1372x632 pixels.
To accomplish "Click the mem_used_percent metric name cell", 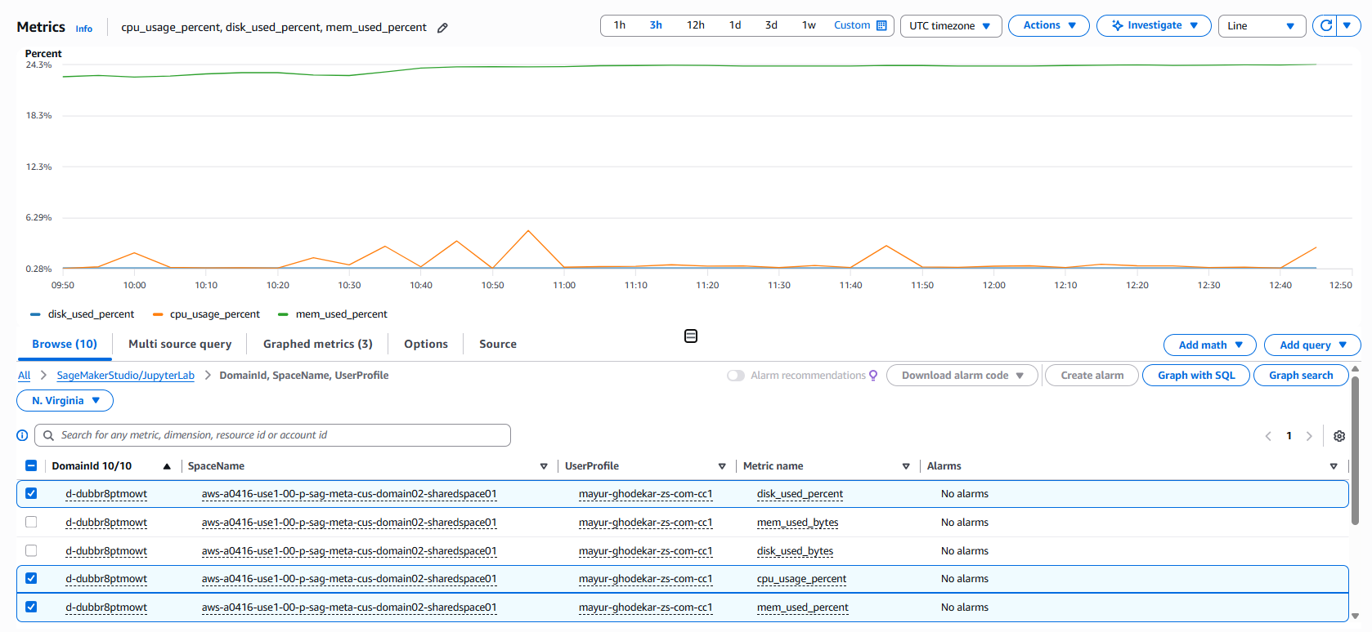I will (803, 608).
